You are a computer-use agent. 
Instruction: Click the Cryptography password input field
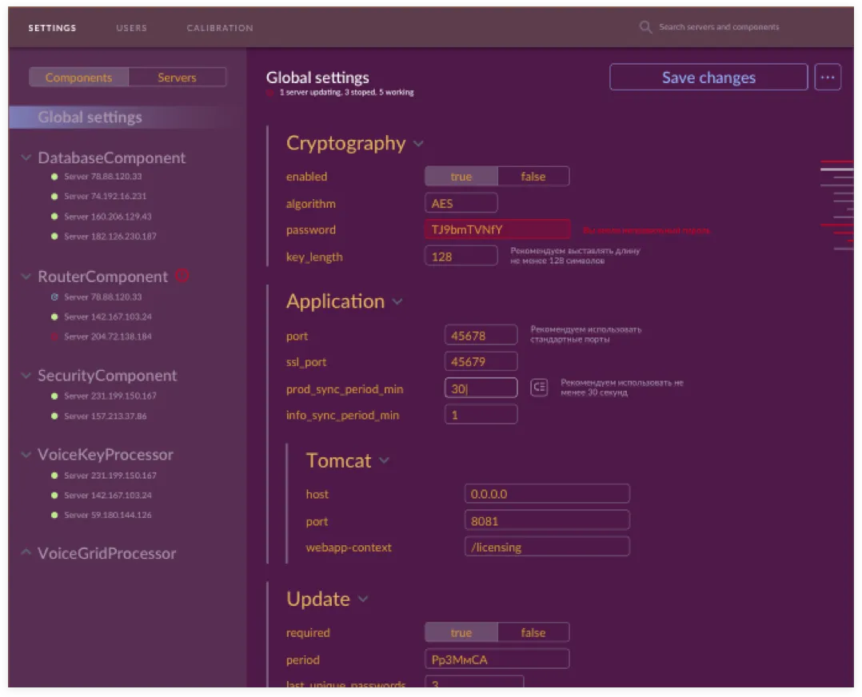(497, 230)
